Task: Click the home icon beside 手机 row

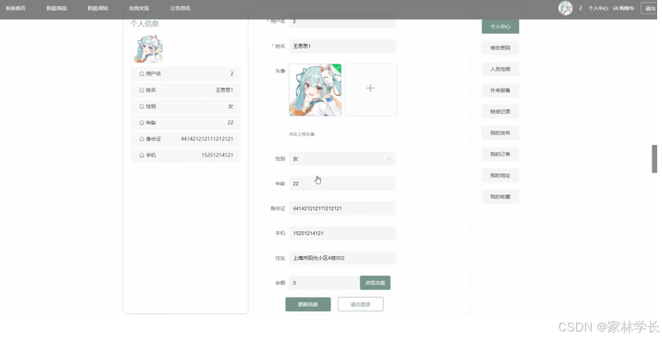Action: click(142, 155)
